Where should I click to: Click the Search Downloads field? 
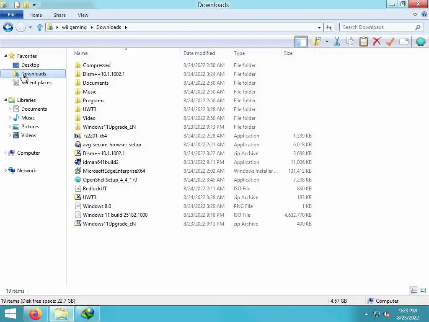click(x=381, y=27)
